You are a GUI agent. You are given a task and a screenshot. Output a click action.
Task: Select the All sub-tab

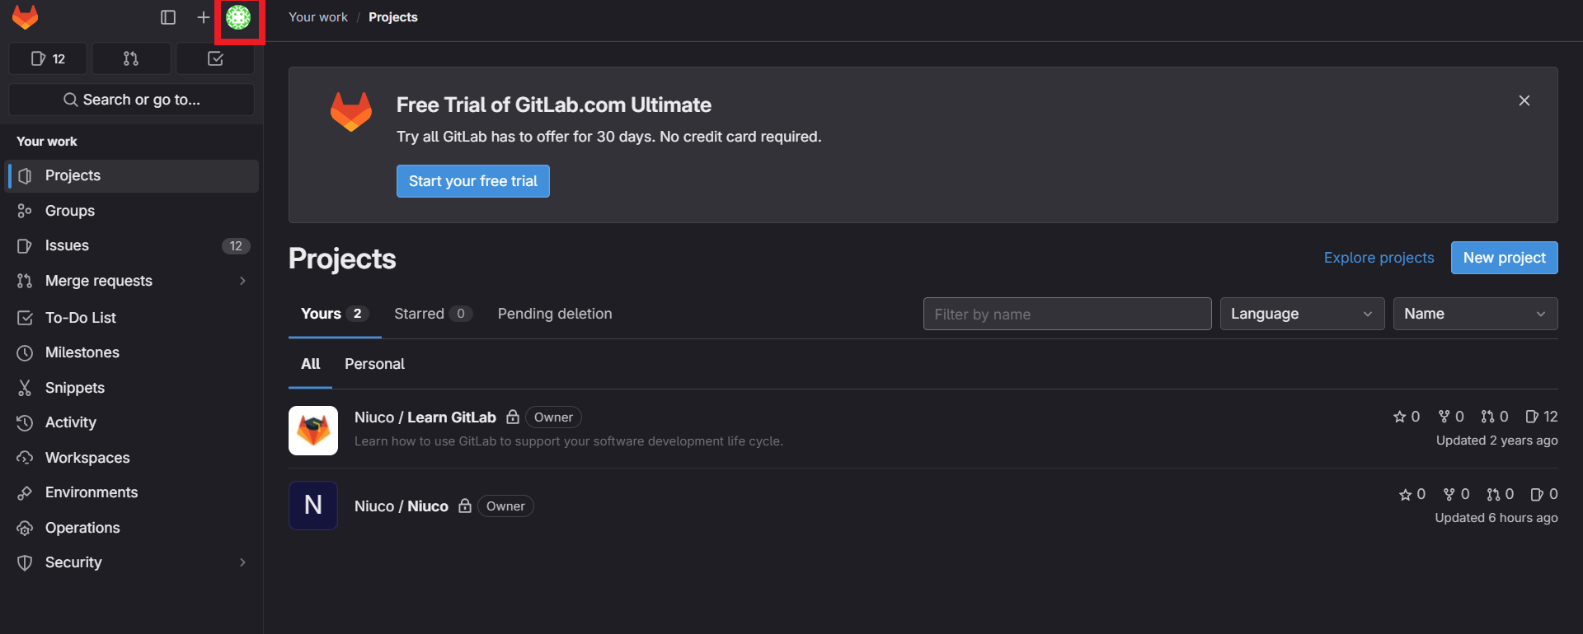310,364
